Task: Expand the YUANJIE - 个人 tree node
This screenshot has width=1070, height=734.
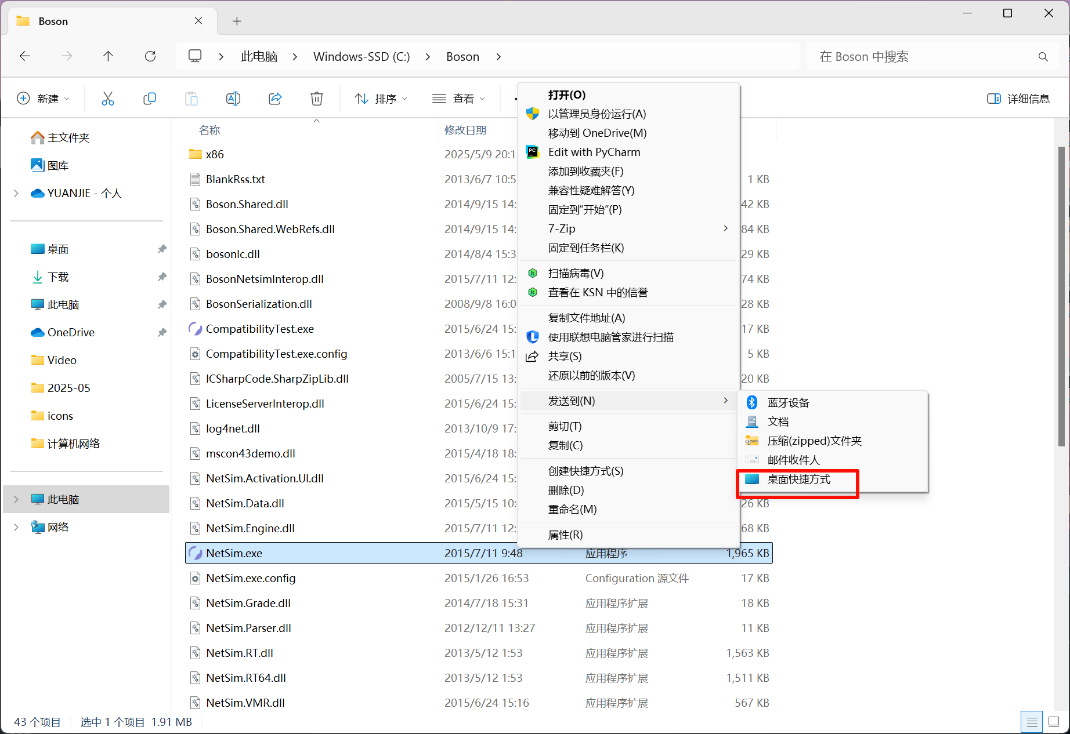Action: (x=16, y=193)
